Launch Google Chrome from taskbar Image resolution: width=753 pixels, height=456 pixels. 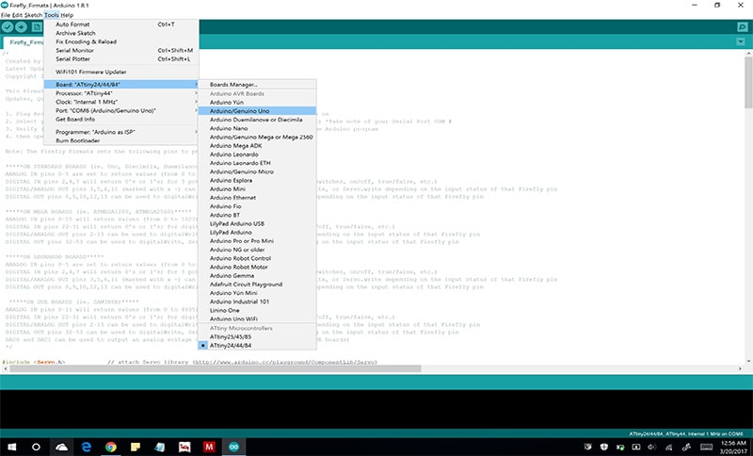(111, 447)
